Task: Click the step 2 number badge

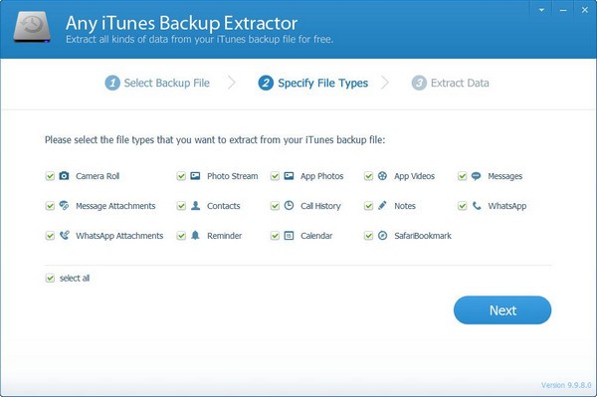Action: 266,83
